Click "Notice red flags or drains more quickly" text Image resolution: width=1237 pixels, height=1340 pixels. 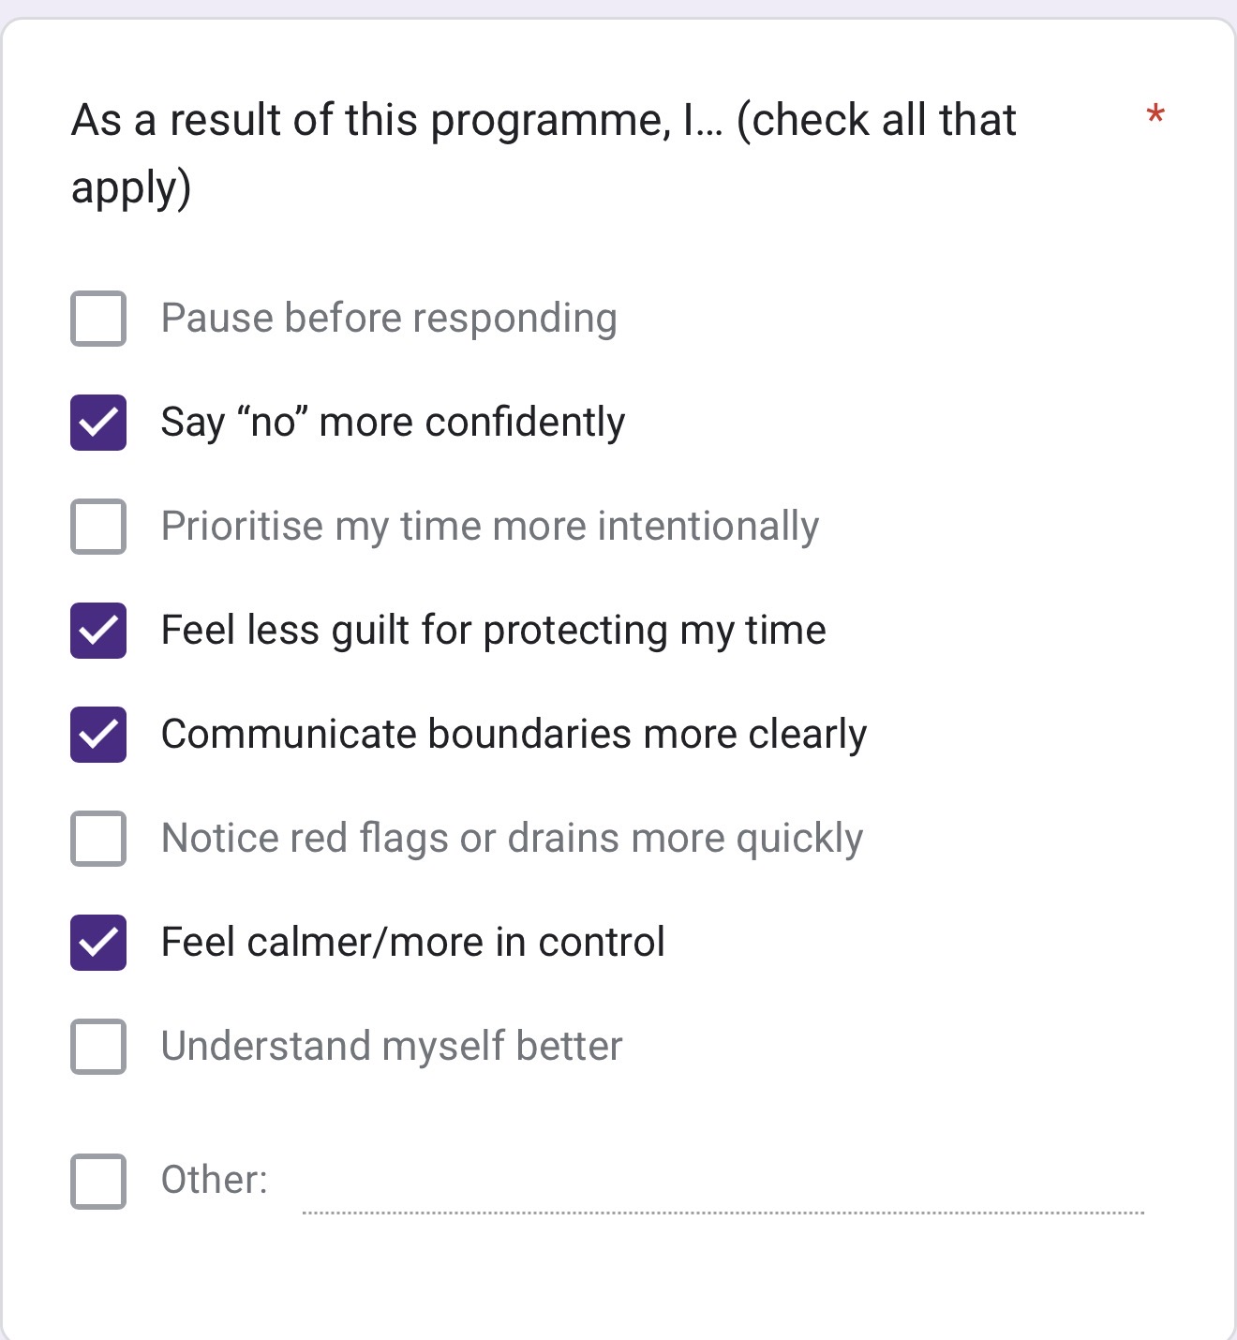coord(512,839)
